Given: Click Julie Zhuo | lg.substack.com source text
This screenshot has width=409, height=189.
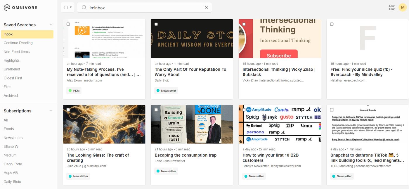Looking at the screenshot, I should [x=86, y=166].
